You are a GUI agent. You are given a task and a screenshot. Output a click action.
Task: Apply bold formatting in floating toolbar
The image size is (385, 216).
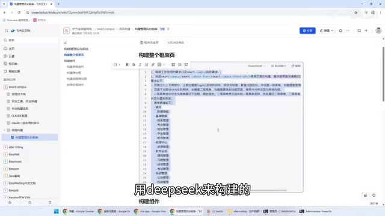127,65
